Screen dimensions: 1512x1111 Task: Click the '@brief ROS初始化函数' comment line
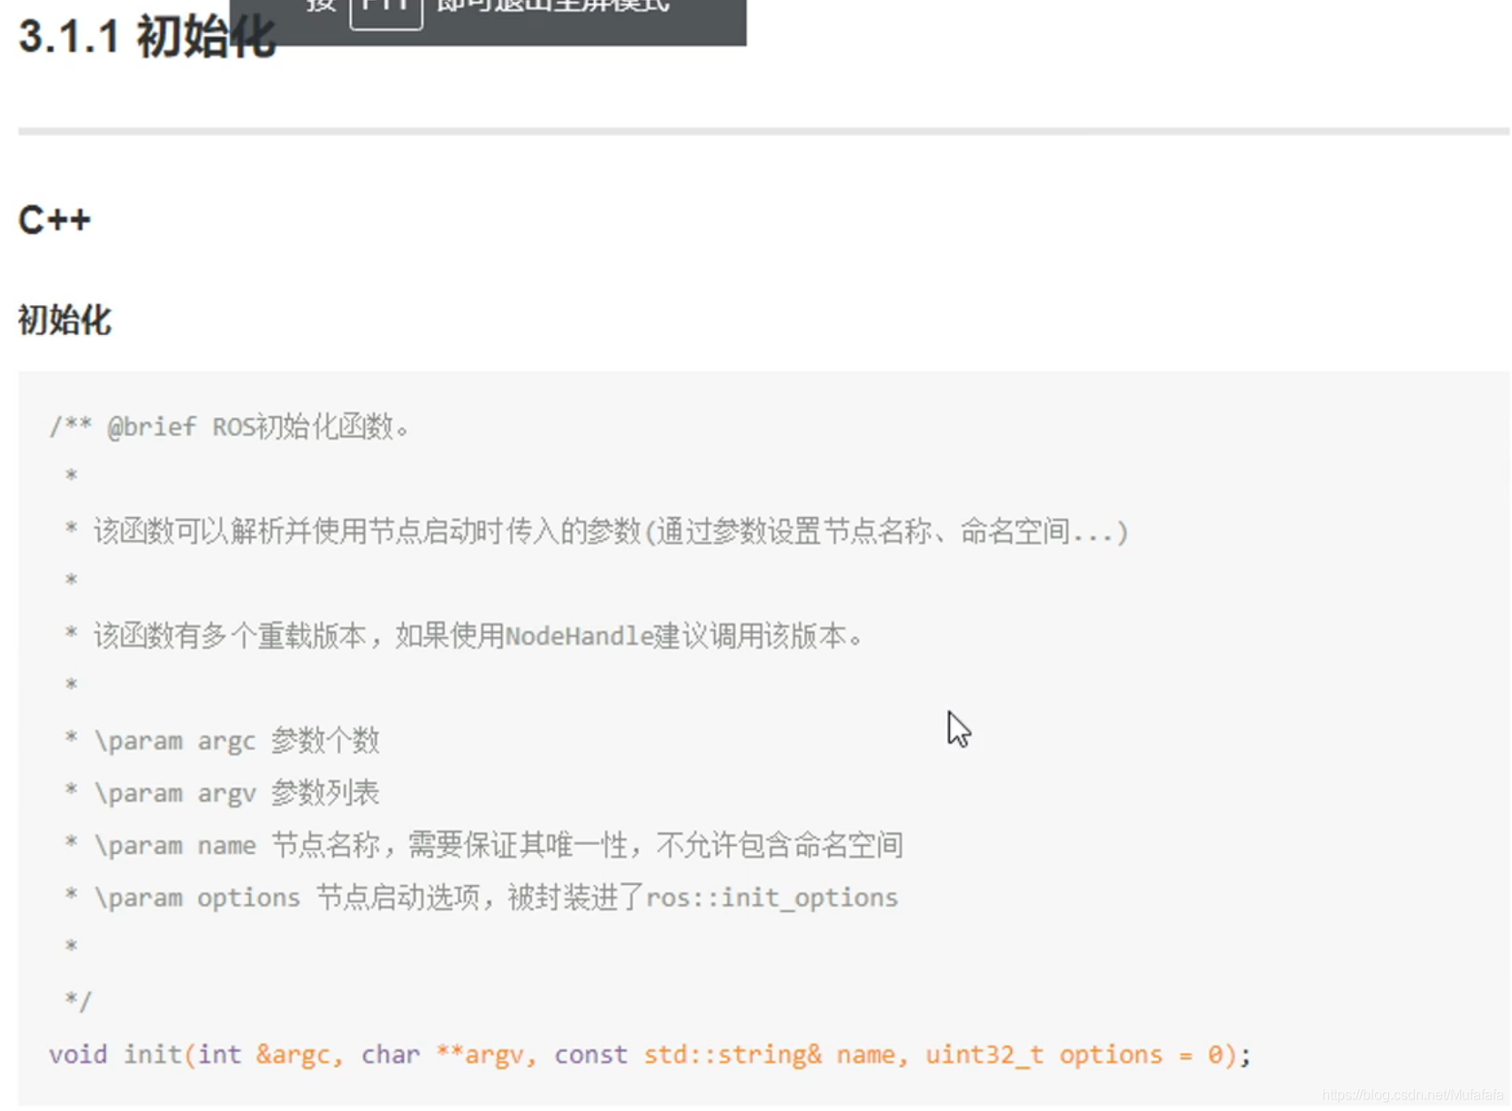[x=229, y=427]
